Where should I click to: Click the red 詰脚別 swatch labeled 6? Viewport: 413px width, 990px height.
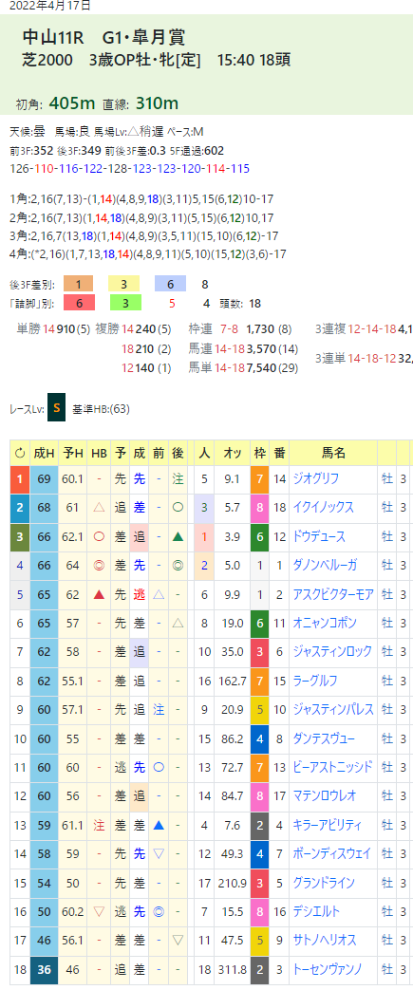coord(78,304)
